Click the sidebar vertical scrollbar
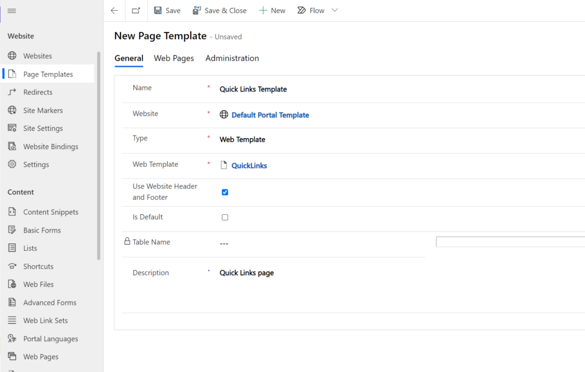585x372 pixels. pos(98,155)
